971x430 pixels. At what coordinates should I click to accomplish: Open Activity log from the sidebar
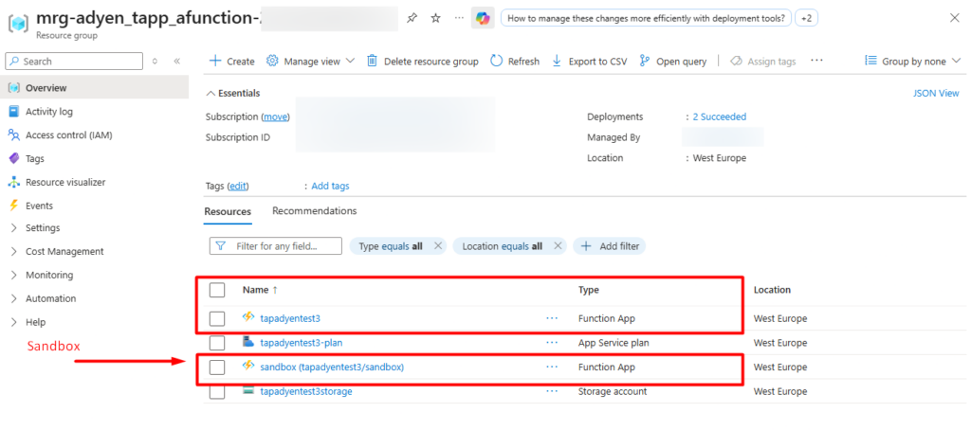49,112
